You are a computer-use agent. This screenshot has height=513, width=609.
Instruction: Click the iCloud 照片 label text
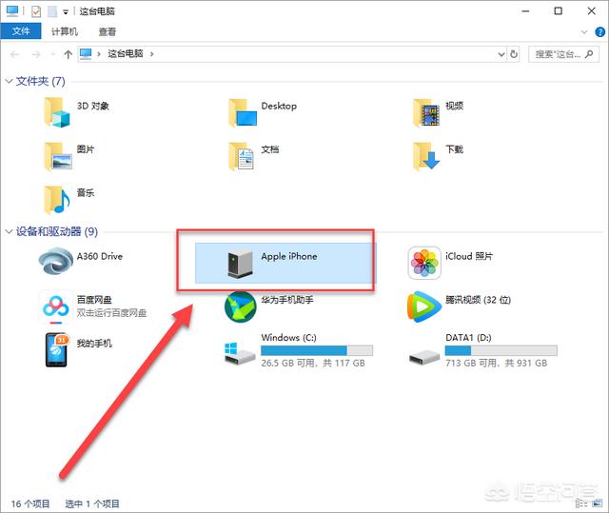[469, 256]
